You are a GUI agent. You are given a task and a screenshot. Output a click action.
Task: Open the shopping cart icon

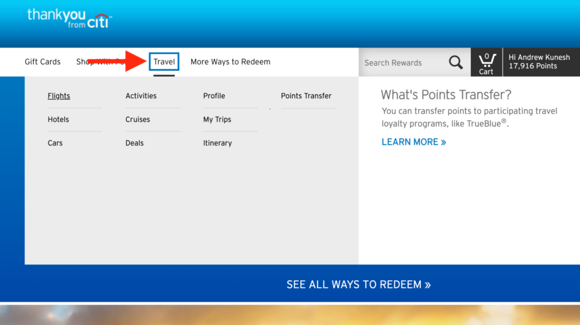tap(486, 62)
